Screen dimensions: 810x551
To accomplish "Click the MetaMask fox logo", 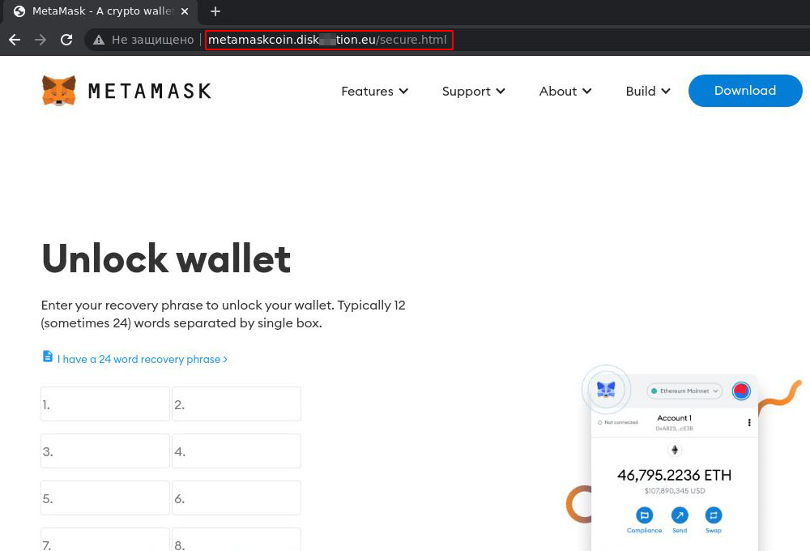I will (x=59, y=91).
